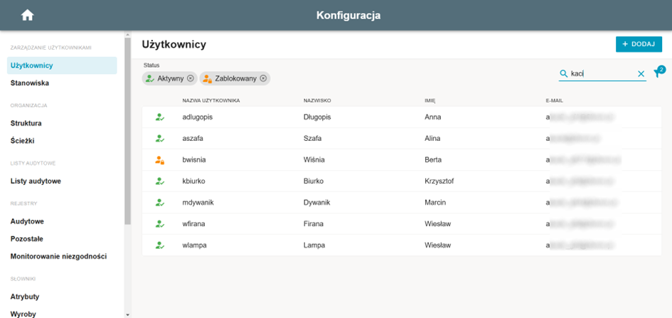Click surname Długopis
The image size is (672, 318).
[317, 117]
